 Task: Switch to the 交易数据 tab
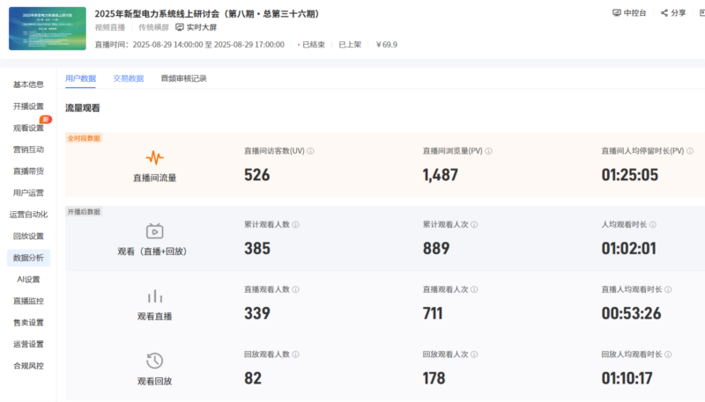pyautogui.click(x=128, y=78)
